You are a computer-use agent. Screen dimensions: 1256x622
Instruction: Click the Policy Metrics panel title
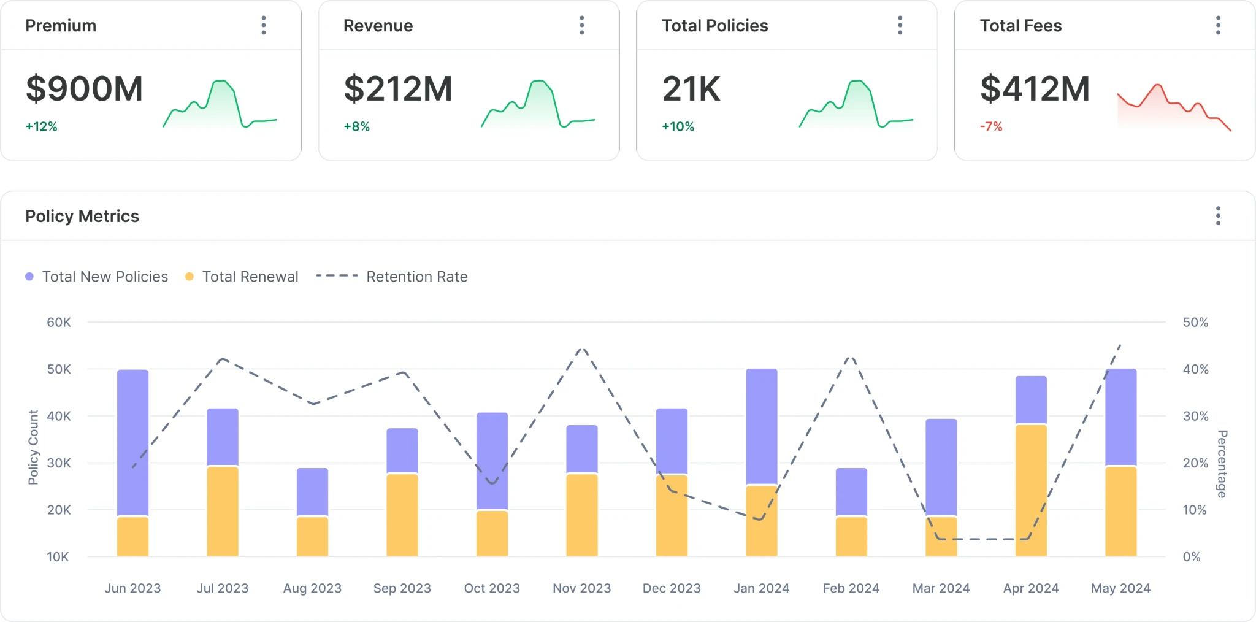[82, 217]
